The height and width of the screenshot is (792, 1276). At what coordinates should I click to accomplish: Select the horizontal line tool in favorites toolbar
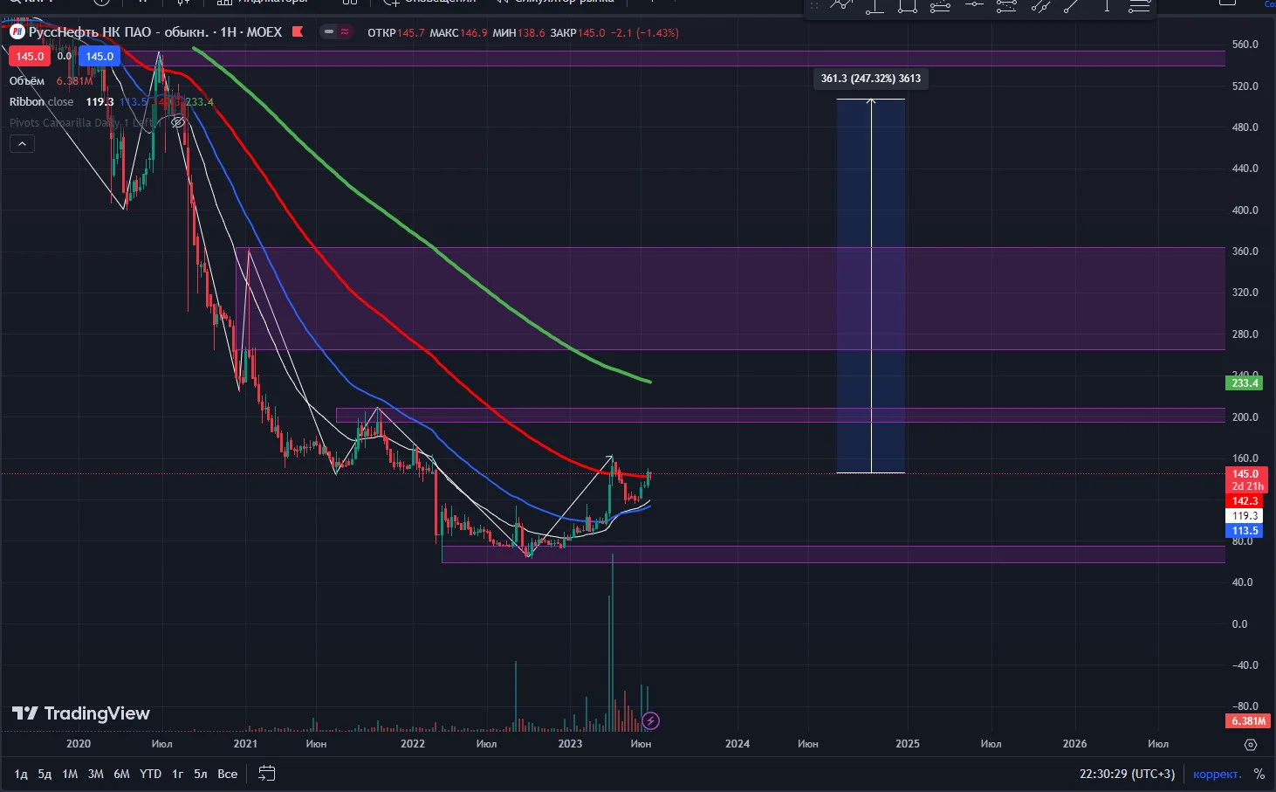click(x=974, y=4)
